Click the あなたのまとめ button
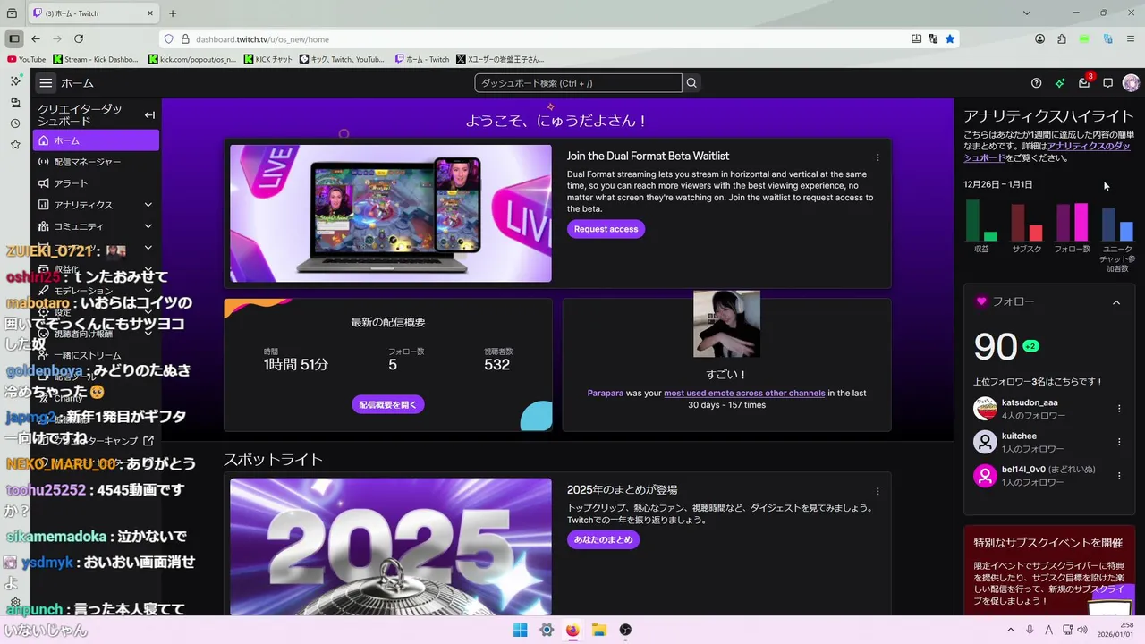 click(x=603, y=539)
